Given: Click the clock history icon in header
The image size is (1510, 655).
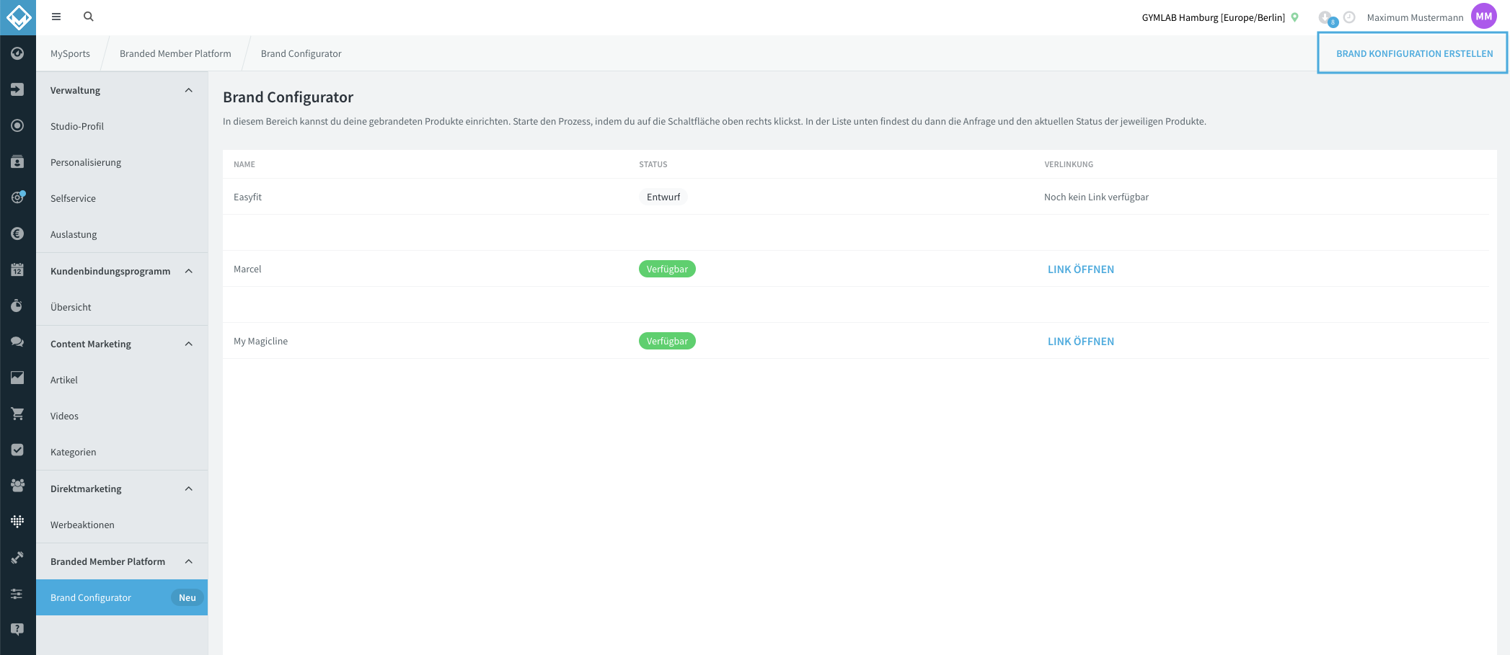Looking at the screenshot, I should [x=1349, y=17].
